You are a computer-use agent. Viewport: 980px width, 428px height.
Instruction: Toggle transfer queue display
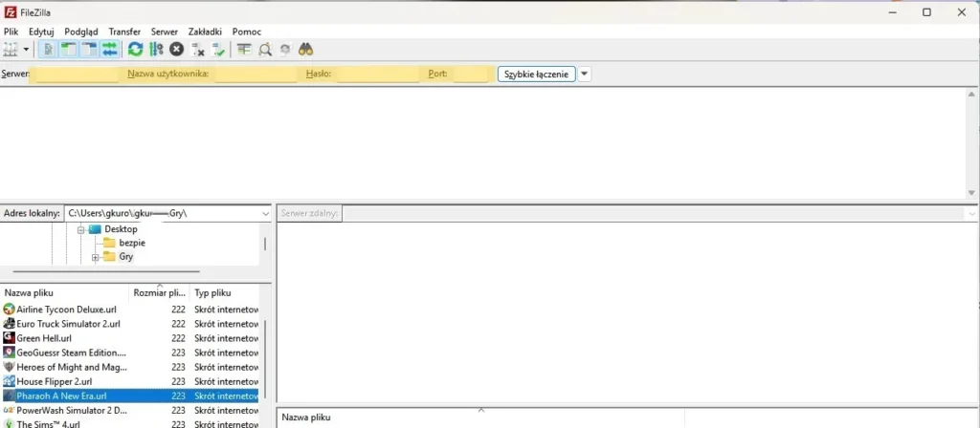pyautogui.click(x=110, y=50)
